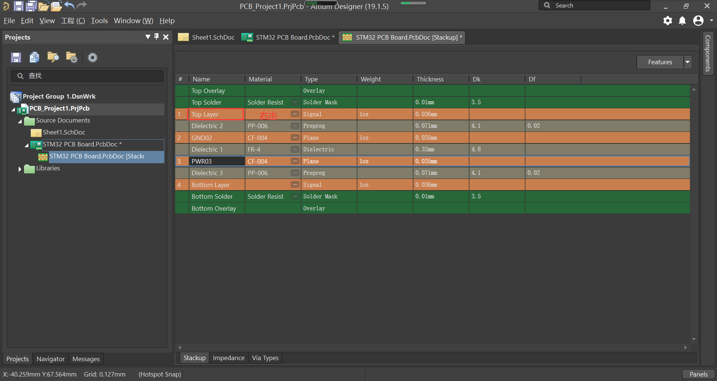717x381 pixels.
Task: Open the Tools menu
Action: (x=99, y=21)
